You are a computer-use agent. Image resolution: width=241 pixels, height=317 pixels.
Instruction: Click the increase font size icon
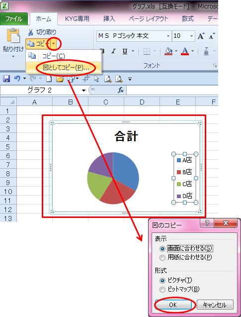pos(201,36)
